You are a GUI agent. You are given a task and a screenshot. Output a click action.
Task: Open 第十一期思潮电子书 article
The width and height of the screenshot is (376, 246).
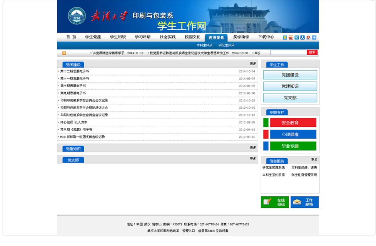click(74, 78)
